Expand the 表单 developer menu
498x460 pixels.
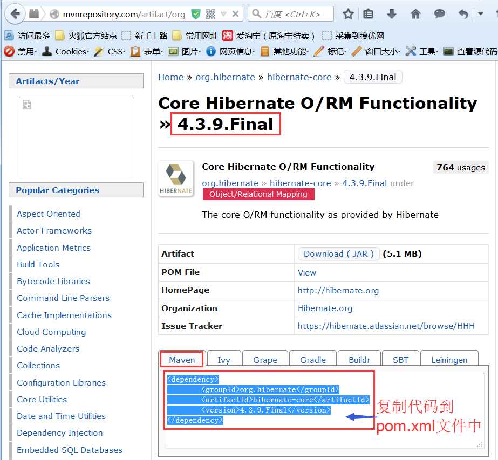click(x=147, y=51)
